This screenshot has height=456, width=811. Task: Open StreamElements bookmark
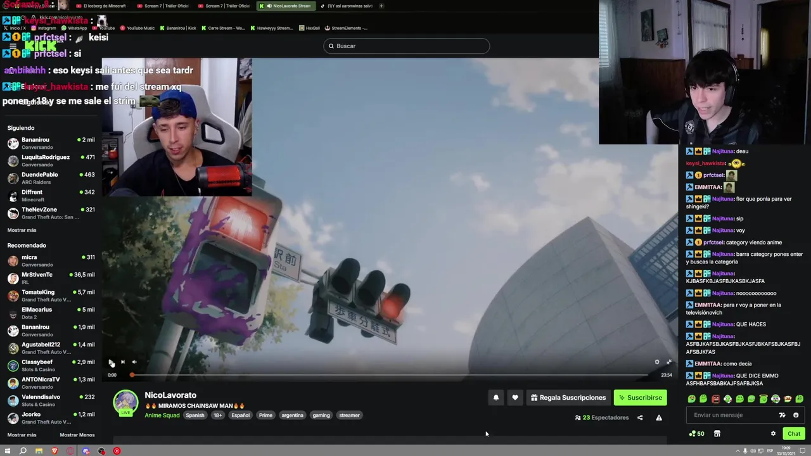(x=346, y=28)
